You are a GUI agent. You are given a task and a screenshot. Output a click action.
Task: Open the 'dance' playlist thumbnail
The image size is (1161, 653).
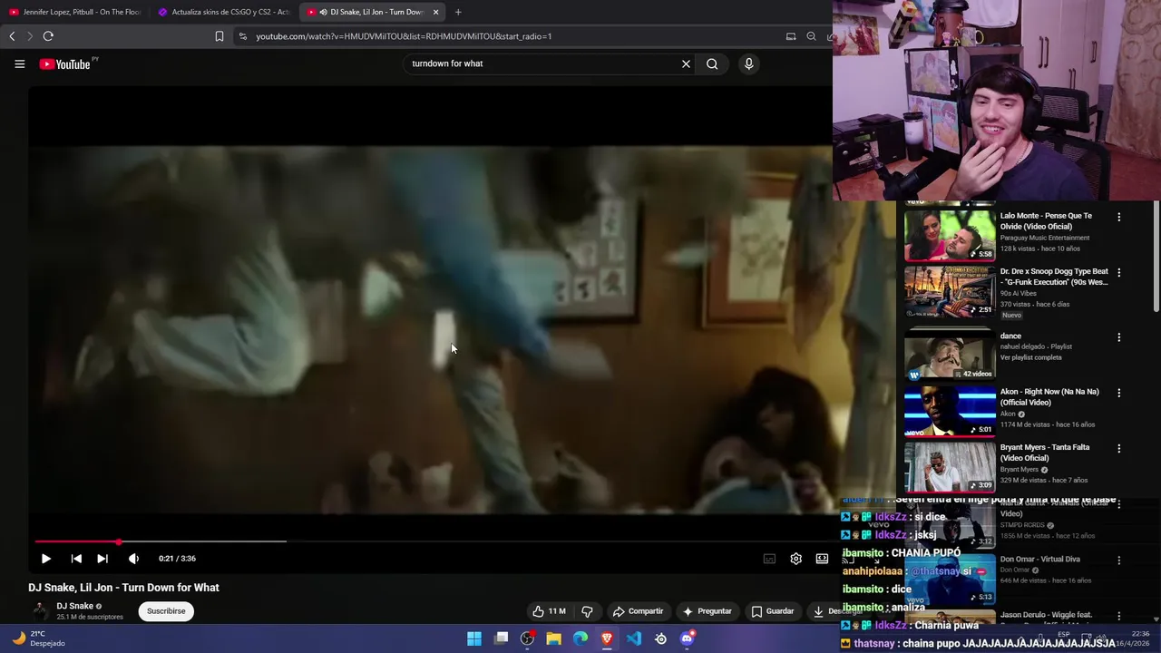point(950,356)
